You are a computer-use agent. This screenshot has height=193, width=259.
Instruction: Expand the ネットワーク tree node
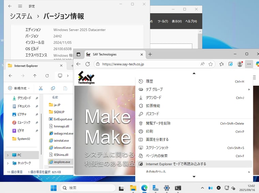click(x=8, y=163)
